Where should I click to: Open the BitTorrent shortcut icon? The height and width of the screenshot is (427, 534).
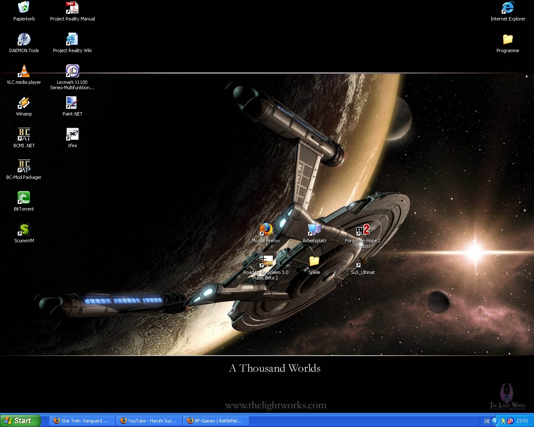pyautogui.click(x=24, y=198)
